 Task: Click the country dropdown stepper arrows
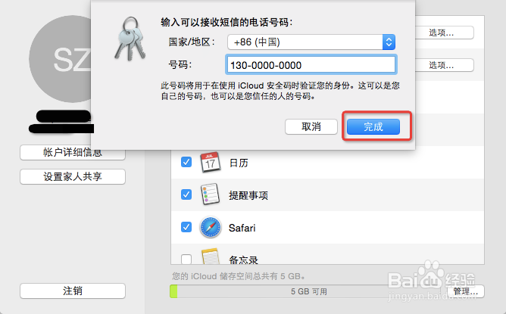point(389,42)
